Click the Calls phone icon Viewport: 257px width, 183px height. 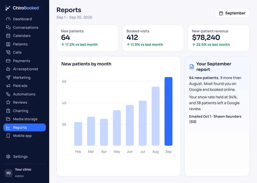8,52
